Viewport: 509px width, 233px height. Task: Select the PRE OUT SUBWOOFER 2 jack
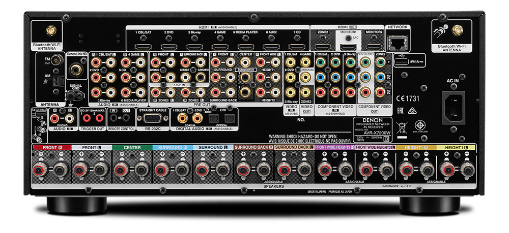pyautogui.click(x=245, y=91)
